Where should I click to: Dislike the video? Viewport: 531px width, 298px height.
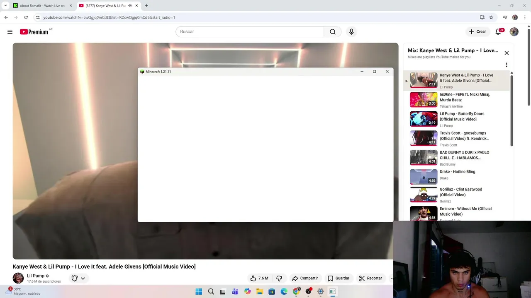pos(279,279)
